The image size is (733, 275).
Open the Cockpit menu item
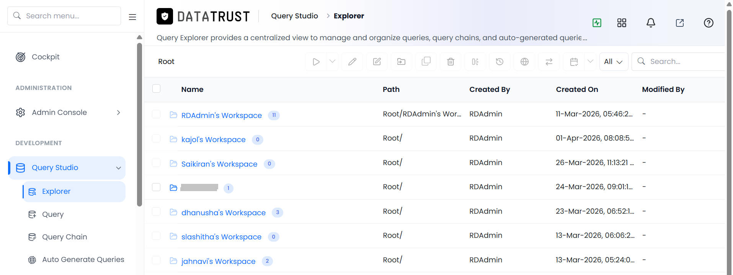pyautogui.click(x=46, y=57)
